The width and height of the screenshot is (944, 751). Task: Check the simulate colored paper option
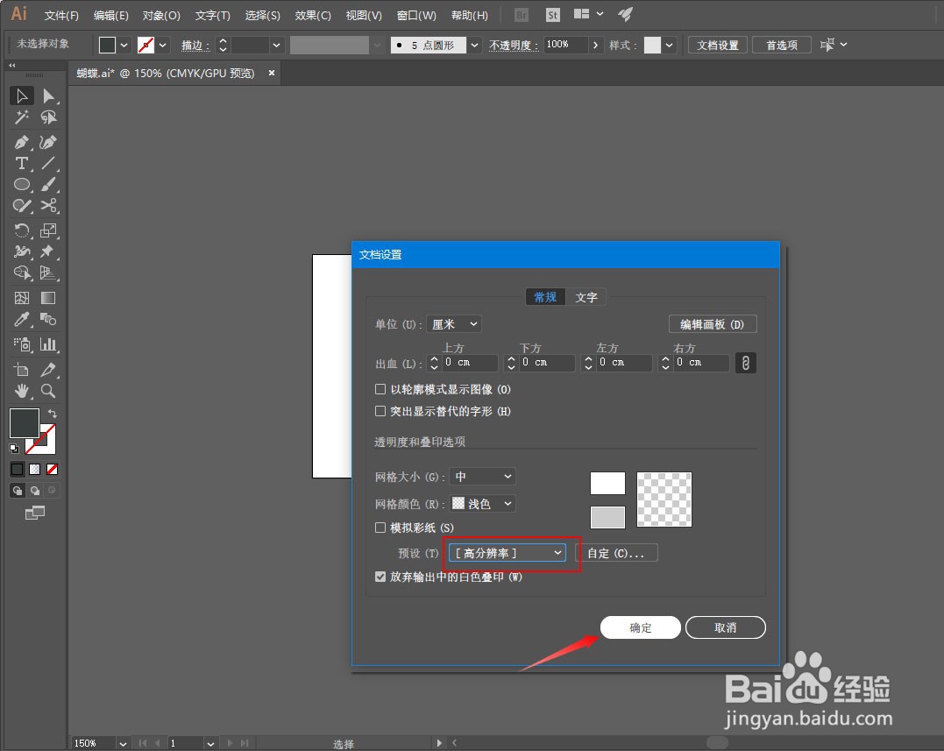tap(380, 528)
